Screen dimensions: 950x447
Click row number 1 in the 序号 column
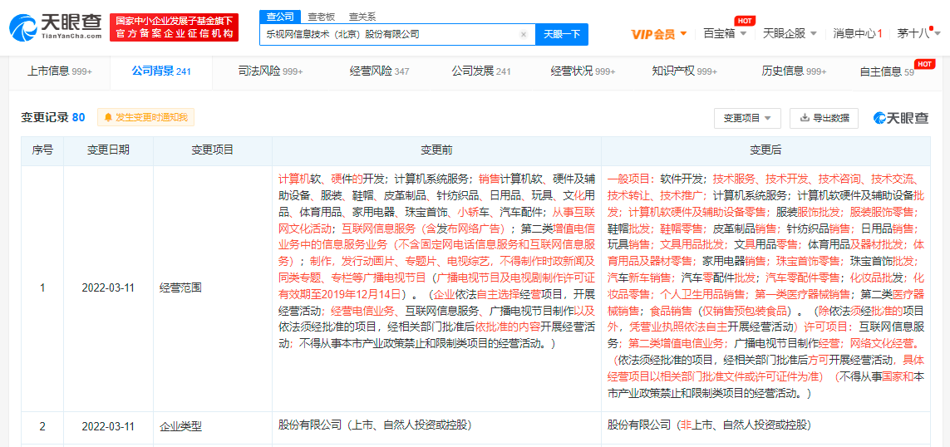(42, 288)
